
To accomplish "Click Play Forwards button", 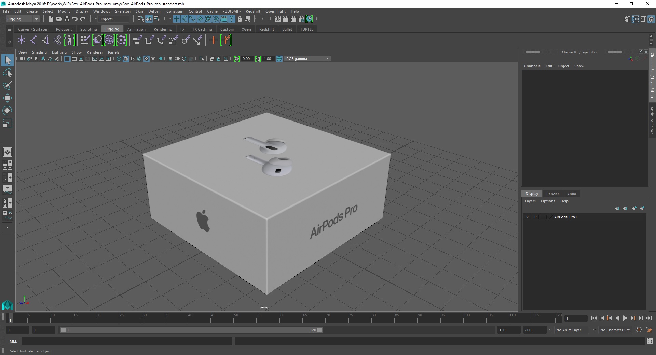I will (625, 318).
